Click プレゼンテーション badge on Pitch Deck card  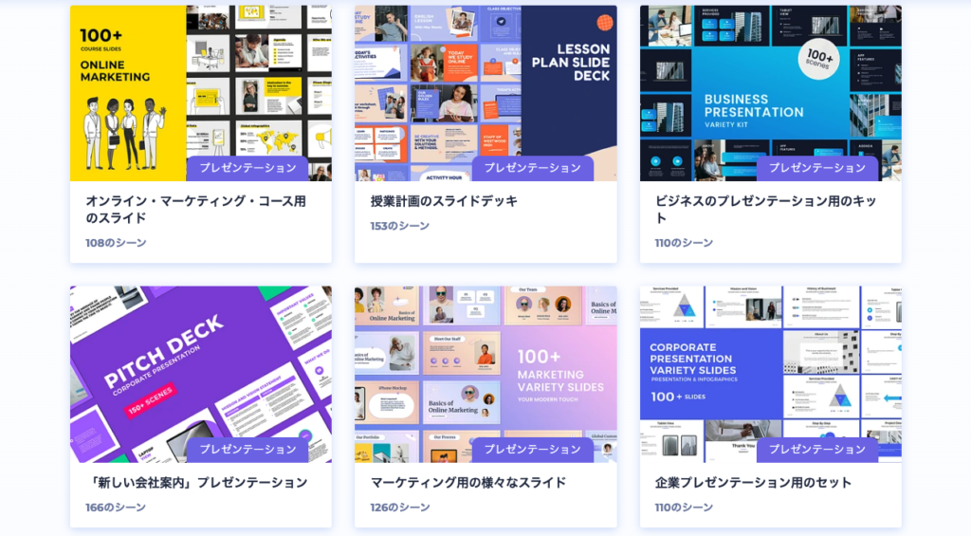coord(247,450)
